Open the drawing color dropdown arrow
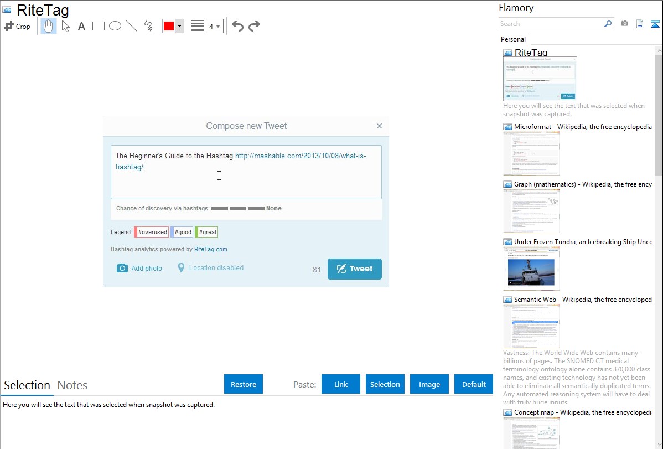 pyautogui.click(x=180, y=26)
